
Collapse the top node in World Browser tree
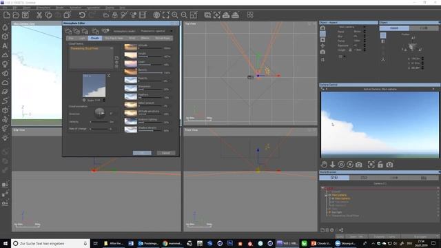323,188
